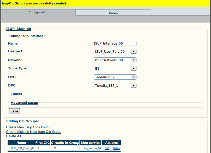Open the OPC dropdown
This screenshot has width=211, height=153.
point(115,77)
